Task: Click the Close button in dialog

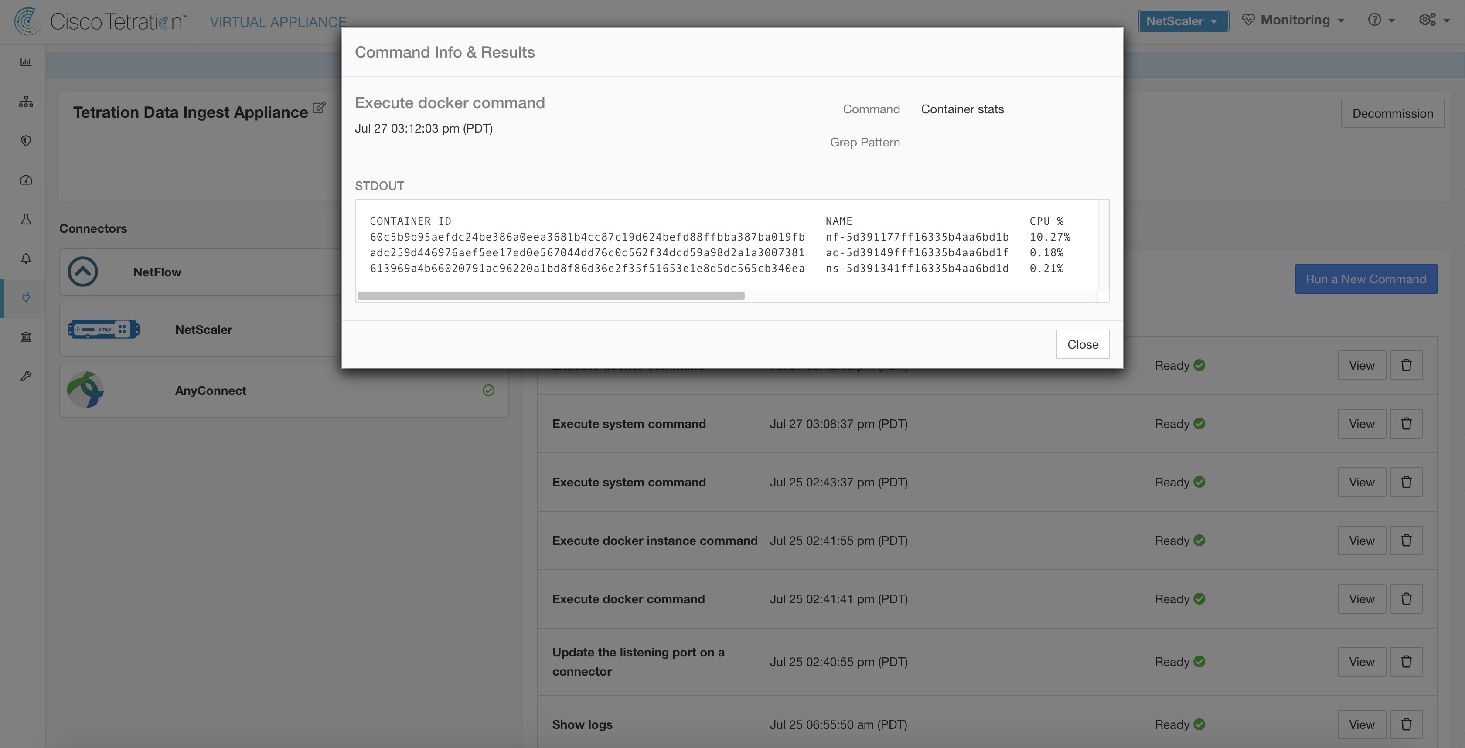Action: click(1083, 343)
